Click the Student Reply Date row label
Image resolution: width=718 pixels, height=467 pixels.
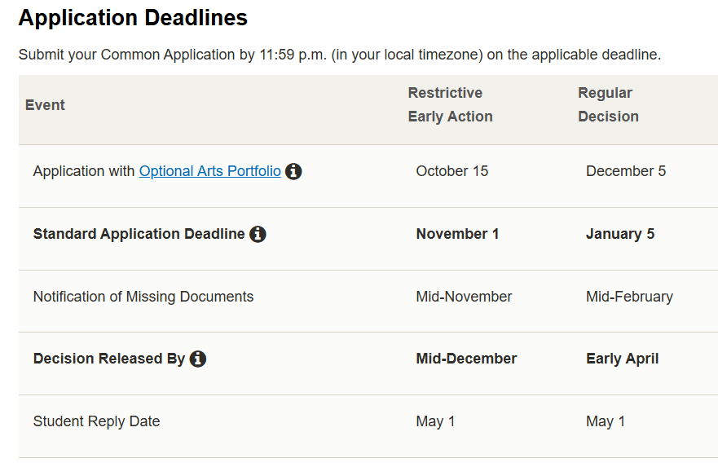click(96, 421)
